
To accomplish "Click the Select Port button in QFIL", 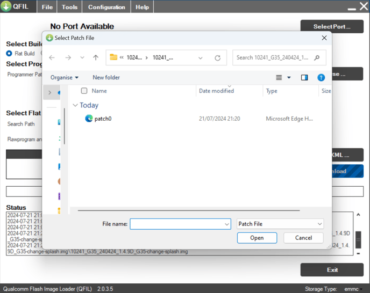I will [x=332, y=26].
